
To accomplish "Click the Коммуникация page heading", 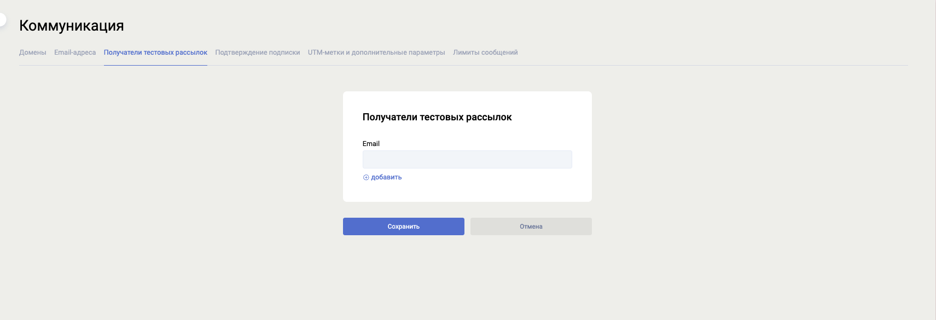I will click(x=72, y=26).
